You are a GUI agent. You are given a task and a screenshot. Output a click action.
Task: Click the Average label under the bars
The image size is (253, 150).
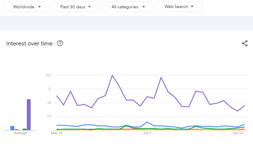[x=21, y=133]
